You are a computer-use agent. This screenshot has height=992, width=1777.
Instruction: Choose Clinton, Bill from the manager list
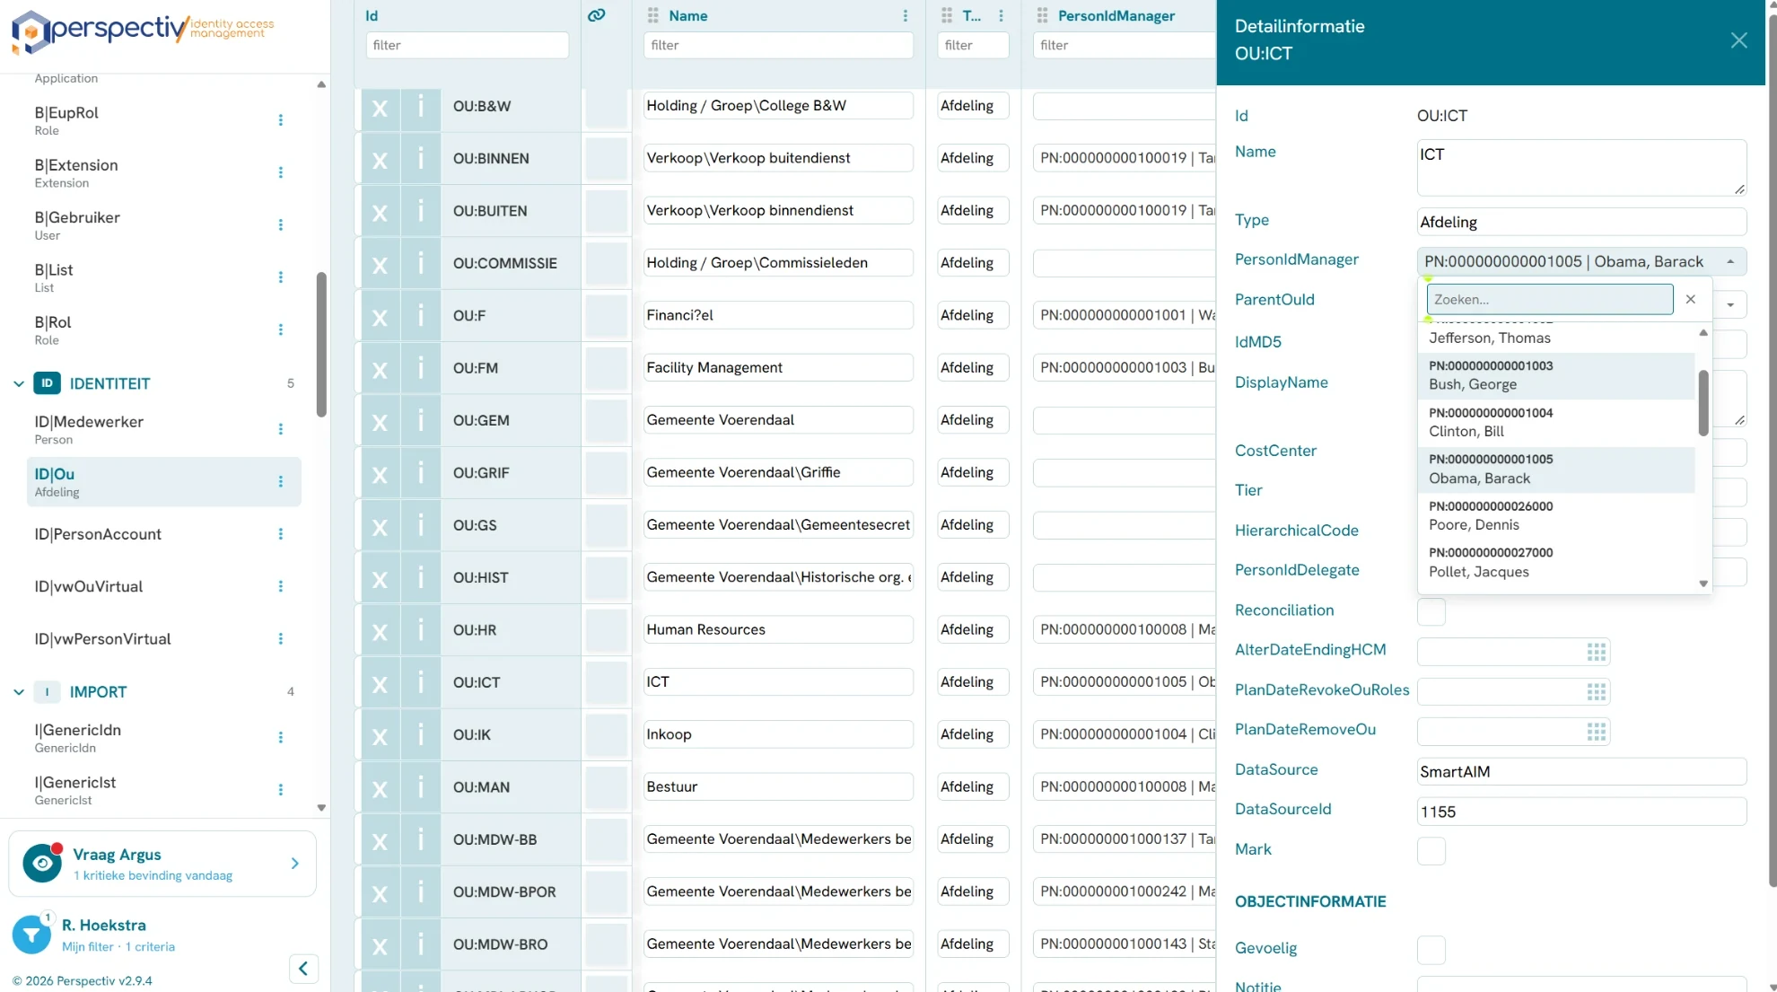[x=1556, y=422]
